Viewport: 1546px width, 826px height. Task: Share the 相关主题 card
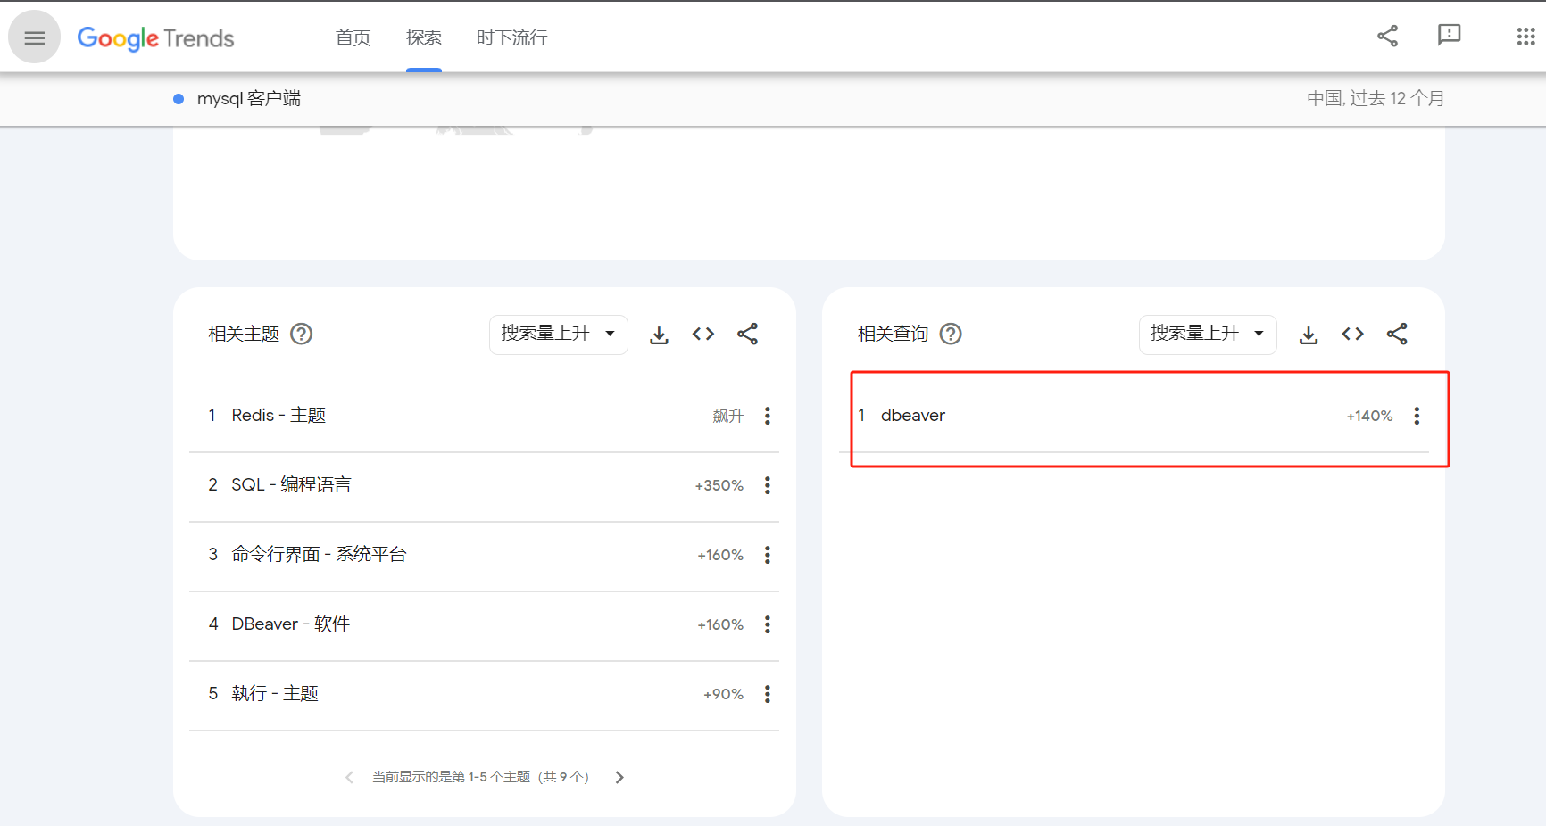coord(747,334)
